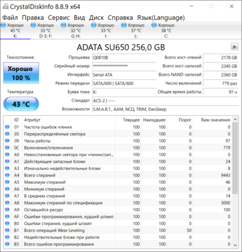Select disk G: H: tab
This screenshot has height=252, width=242.
pyautogui.click(x=76, y=30)
